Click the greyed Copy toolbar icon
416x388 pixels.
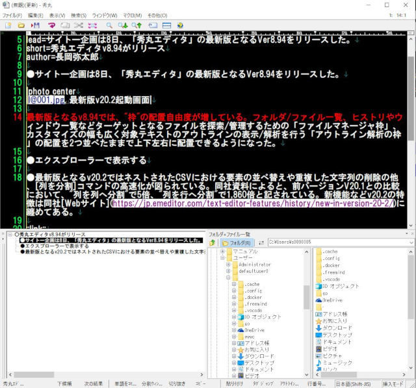[x=65, y=25]
